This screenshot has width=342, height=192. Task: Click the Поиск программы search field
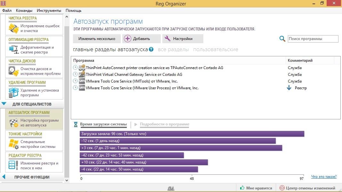tap(313, 39)
